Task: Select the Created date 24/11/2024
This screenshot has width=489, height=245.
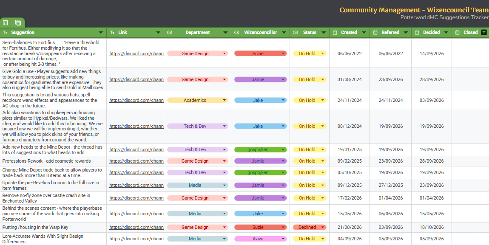Action: 350,100
